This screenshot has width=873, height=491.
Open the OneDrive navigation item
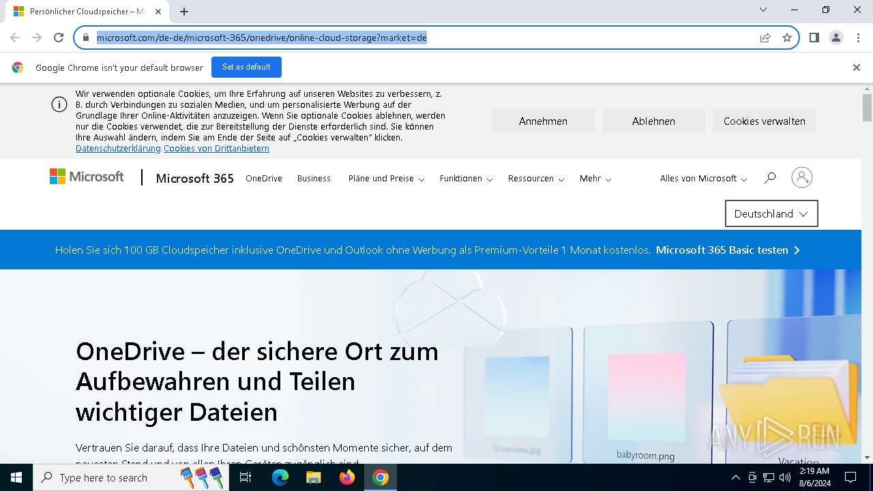(x=264, y=179)
